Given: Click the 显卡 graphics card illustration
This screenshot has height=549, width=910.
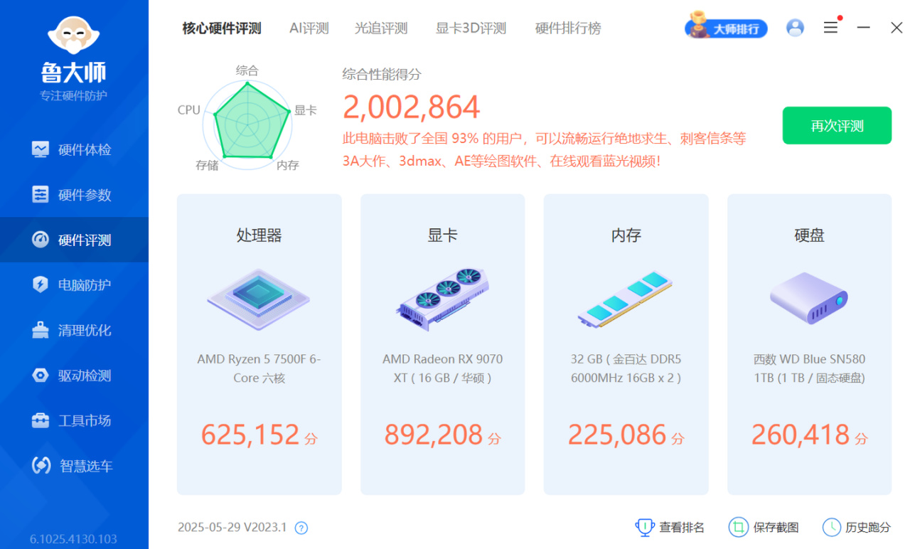Looking at the screenshot, I should [442, 299].
